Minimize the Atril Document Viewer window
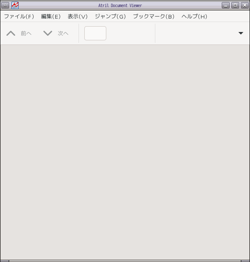 pos(225,5)
